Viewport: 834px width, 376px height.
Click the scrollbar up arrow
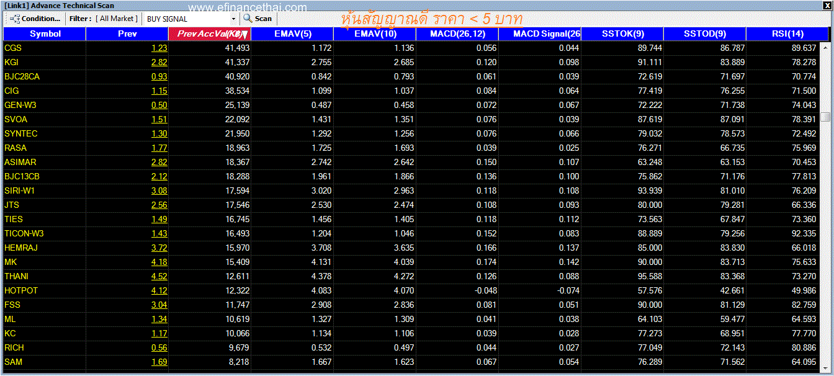[x=825, y=47]
